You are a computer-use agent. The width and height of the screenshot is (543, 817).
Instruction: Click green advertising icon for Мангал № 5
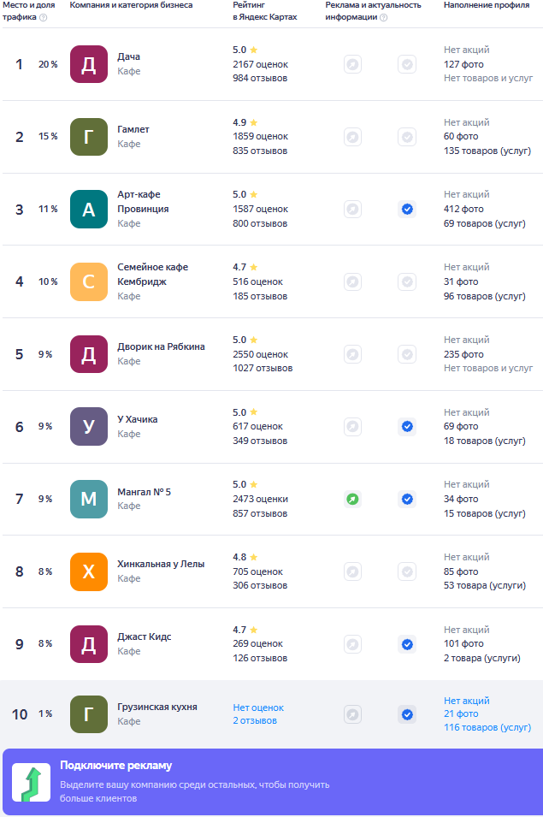point(352,499)
